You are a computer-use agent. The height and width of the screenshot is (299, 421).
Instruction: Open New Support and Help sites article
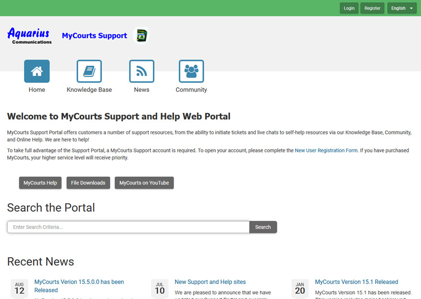210,282
